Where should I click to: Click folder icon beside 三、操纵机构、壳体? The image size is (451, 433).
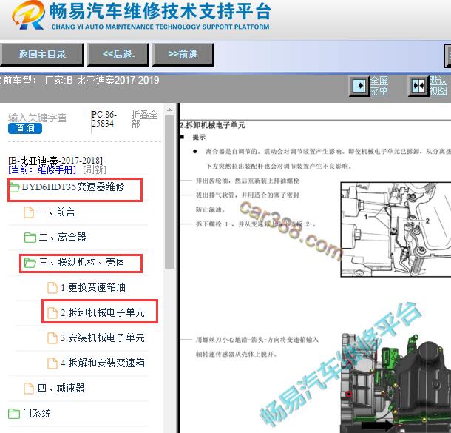click(30, 263)
